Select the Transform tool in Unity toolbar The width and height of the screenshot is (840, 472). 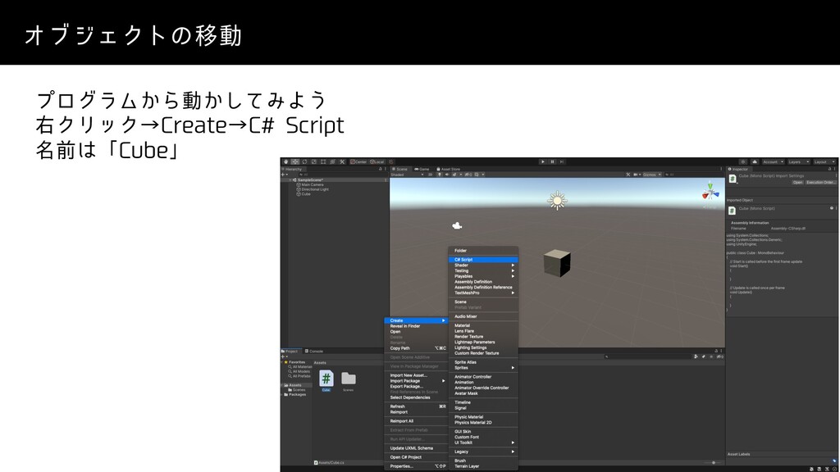[333, 161]
